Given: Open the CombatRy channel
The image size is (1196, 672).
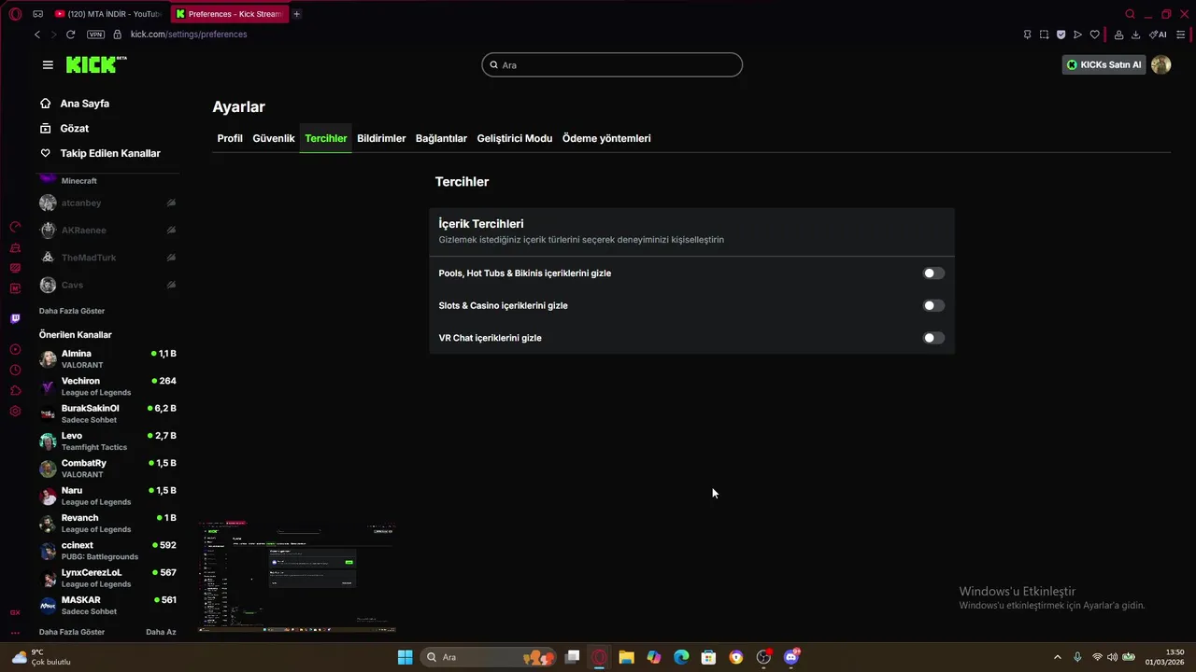Looking at the screenshot, I should 107,469.
